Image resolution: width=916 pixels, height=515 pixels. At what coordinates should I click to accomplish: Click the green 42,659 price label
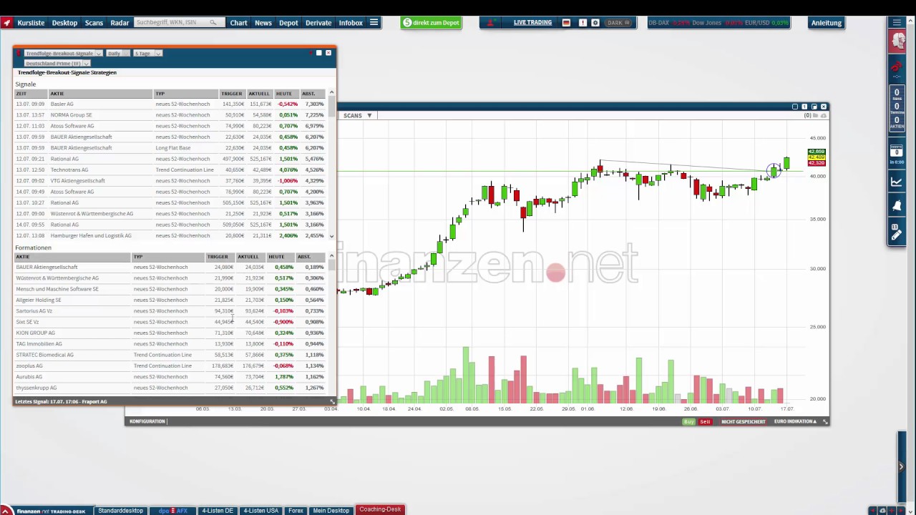(817, 152)
